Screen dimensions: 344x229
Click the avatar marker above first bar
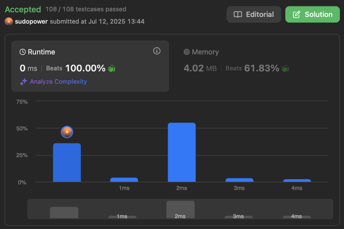(67, 132)
